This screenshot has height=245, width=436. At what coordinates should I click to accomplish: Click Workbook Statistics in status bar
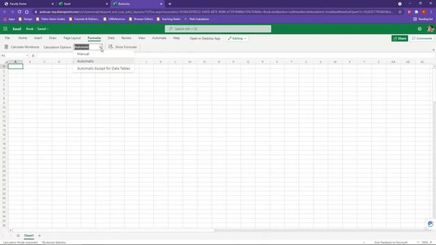coord(54,242)
